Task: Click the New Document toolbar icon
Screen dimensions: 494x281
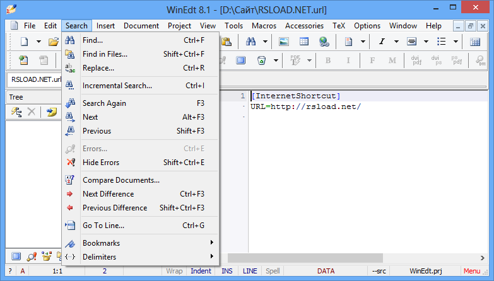Action: pyautogui.click(x=24, y=41)
